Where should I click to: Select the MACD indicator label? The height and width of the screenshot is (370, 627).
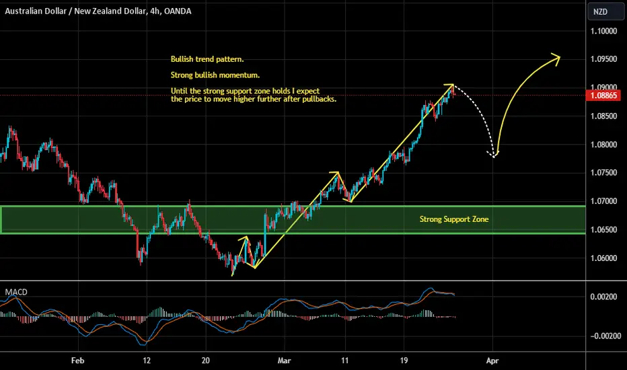pos(16,292)
